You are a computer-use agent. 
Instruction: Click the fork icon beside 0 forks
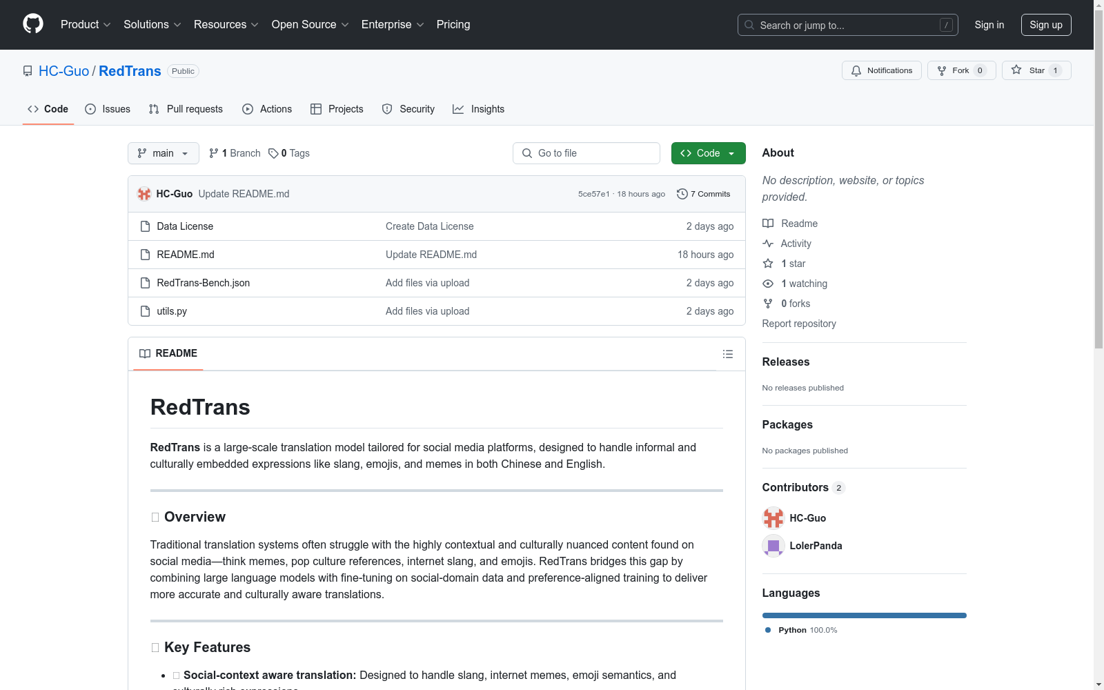coord(768,304)
